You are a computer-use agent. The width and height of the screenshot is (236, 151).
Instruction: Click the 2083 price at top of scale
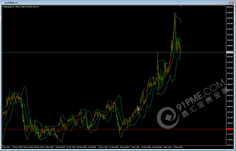(230, 7)
